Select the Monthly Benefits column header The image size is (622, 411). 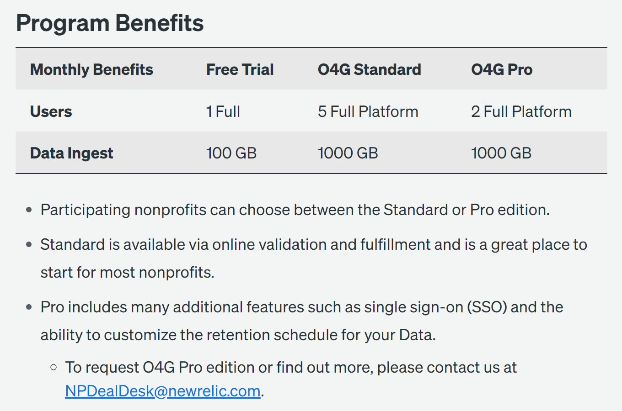click(x=91, y=69)
